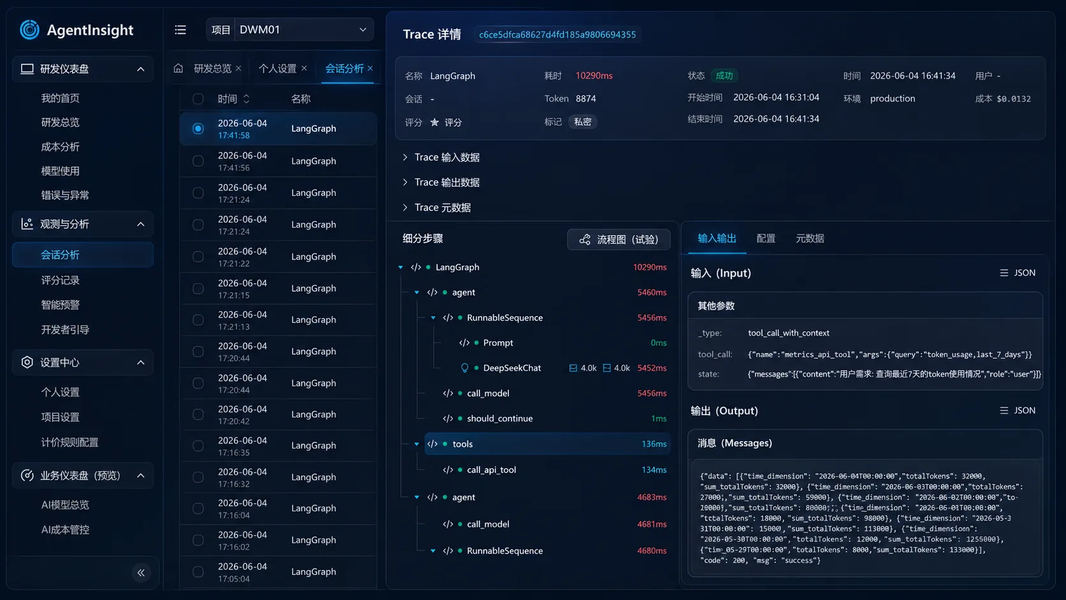Open 错误与异常 sidebar link
1066x600 pixels.
pyautogui.click(x=65, y=195)
